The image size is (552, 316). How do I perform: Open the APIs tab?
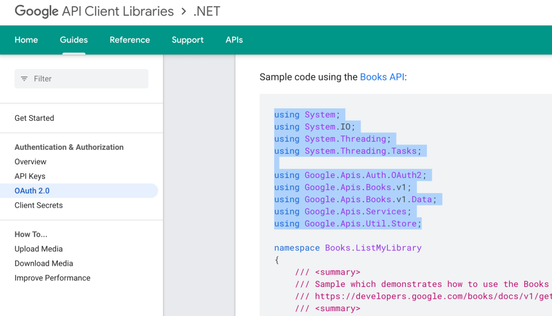pyautogui.click(x=234, y=40)
